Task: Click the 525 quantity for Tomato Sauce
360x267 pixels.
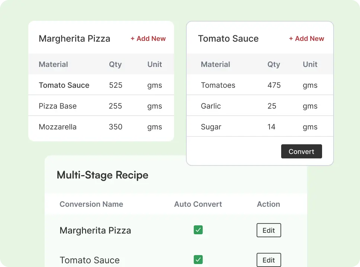Action: click(116, 85)
